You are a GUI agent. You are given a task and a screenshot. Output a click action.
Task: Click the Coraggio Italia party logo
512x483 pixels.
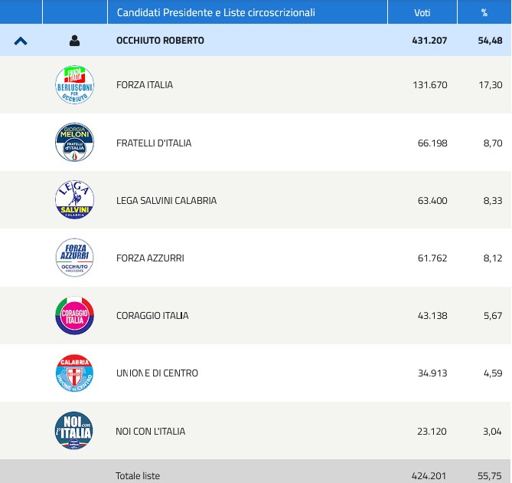coord(74,316)
